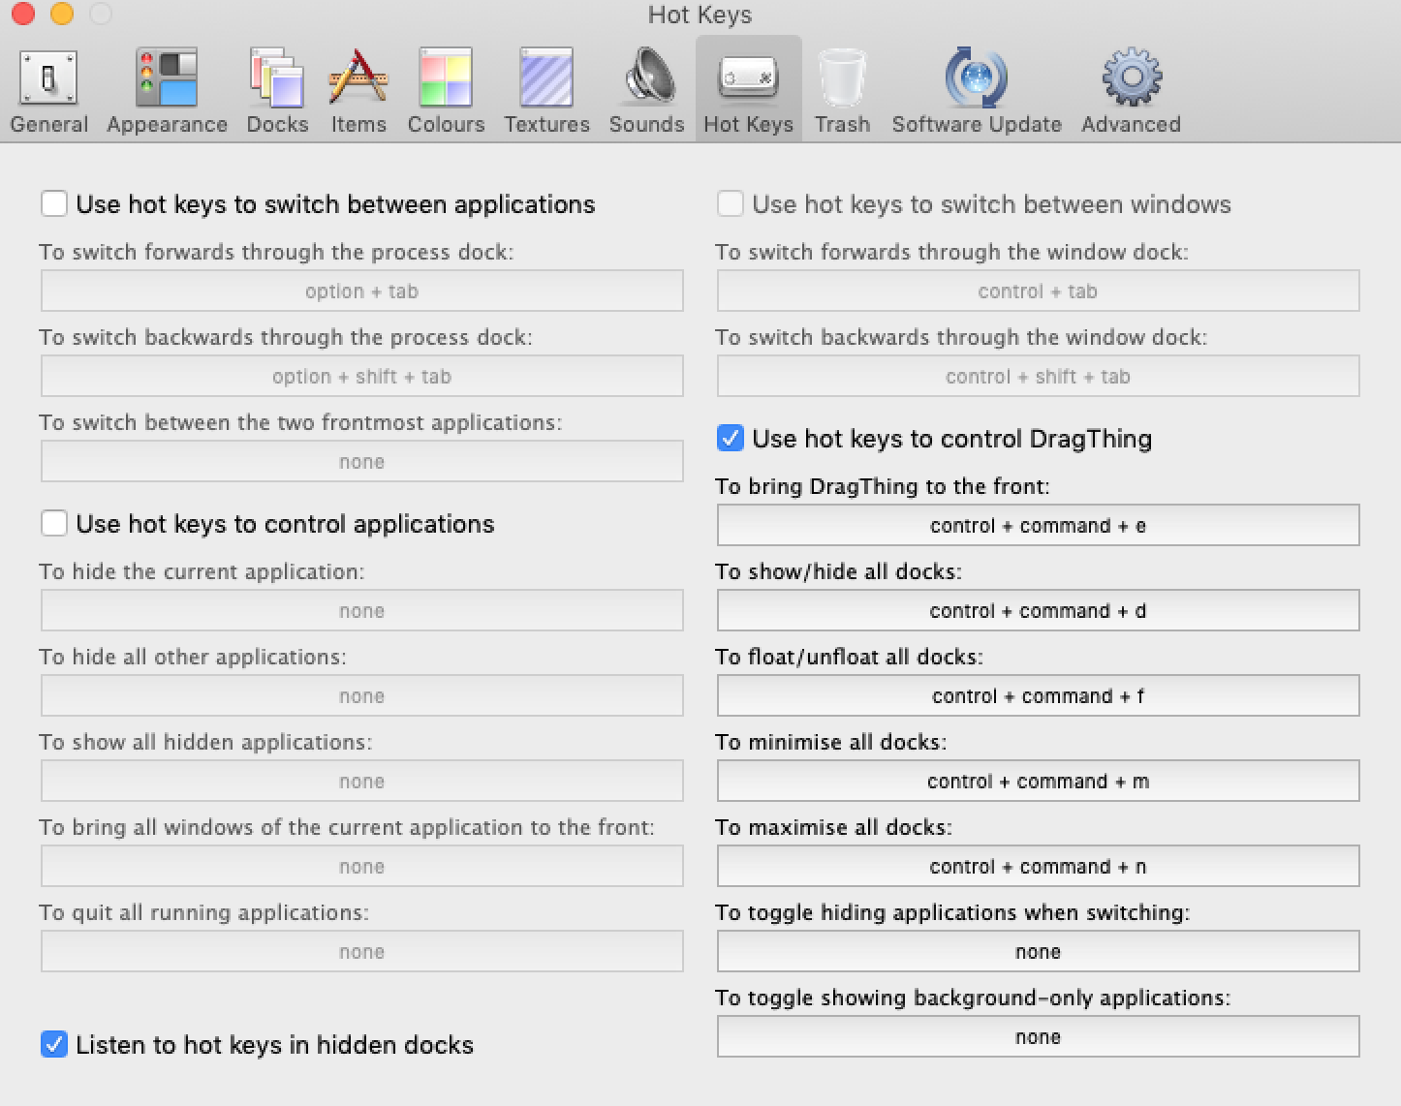Open the General preferences pane
This screenshot has height=1106, width=1401.
click(x=48, y=91)
